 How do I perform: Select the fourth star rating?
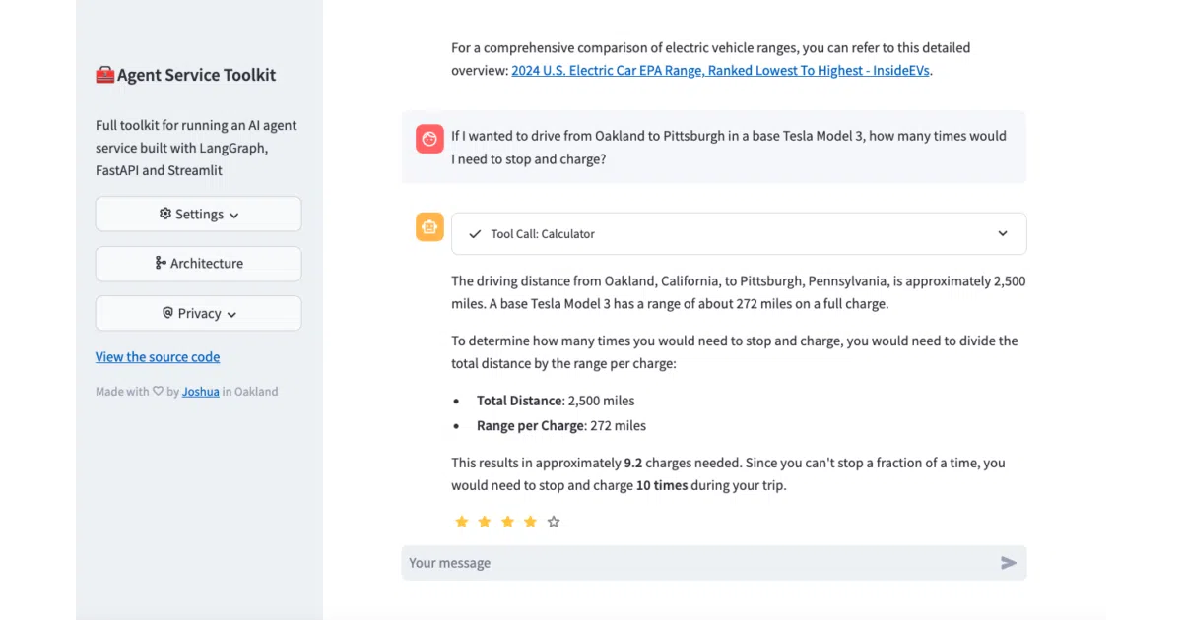pos(530,522)
